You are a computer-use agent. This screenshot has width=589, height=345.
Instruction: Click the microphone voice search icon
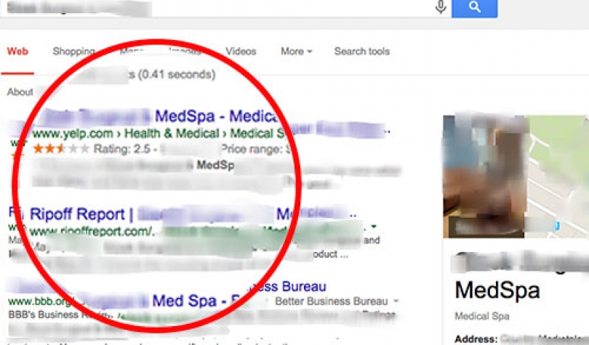coord(441,7)
